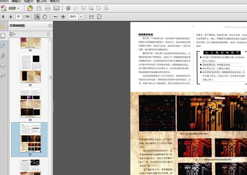
Task: Activate the text selection cursor tool
Action: [37, 16]
